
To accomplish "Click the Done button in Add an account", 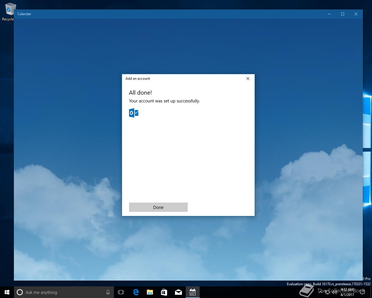I will pyautogui.click(x=158, y=207).
